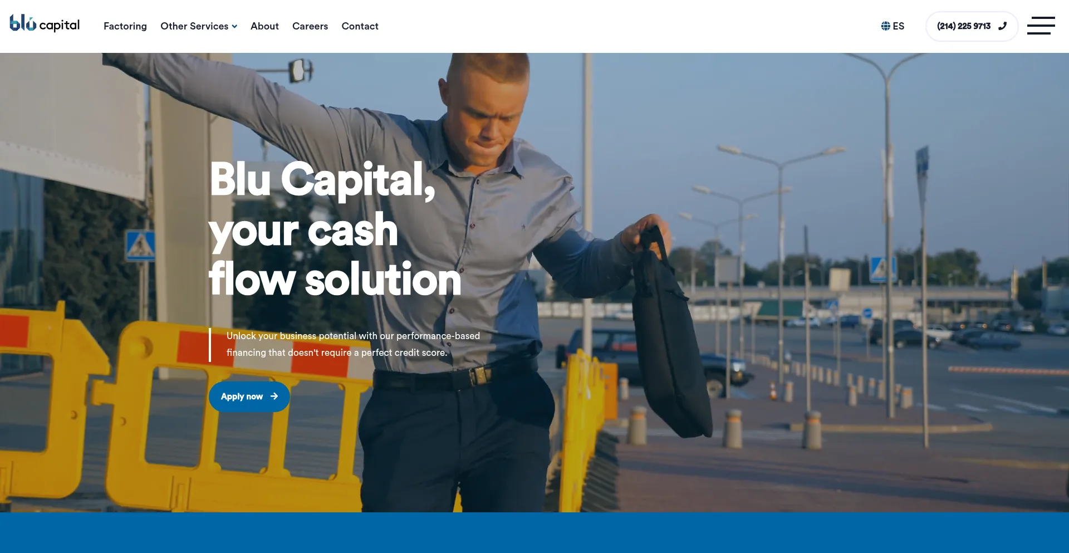Expand the Other Services chevron
The width and height of the screenshot is (1069, 553).
(234, 27)
